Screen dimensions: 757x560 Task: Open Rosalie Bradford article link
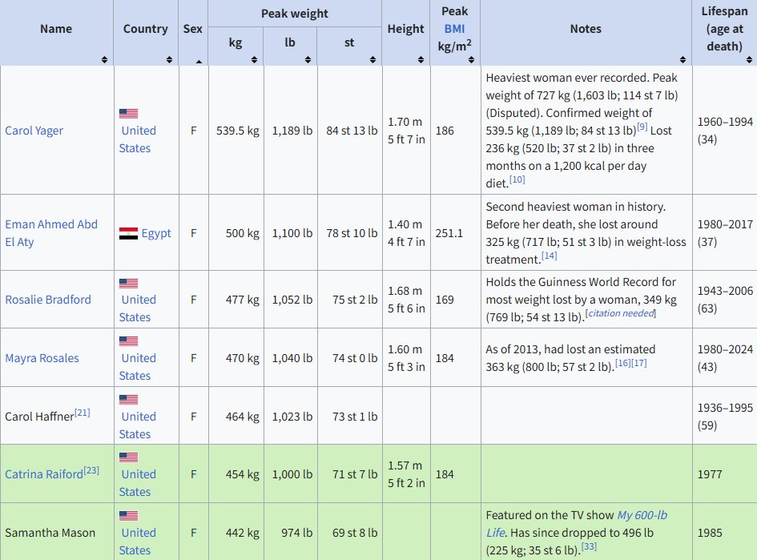pyautogui.click(x=48, y=300)
